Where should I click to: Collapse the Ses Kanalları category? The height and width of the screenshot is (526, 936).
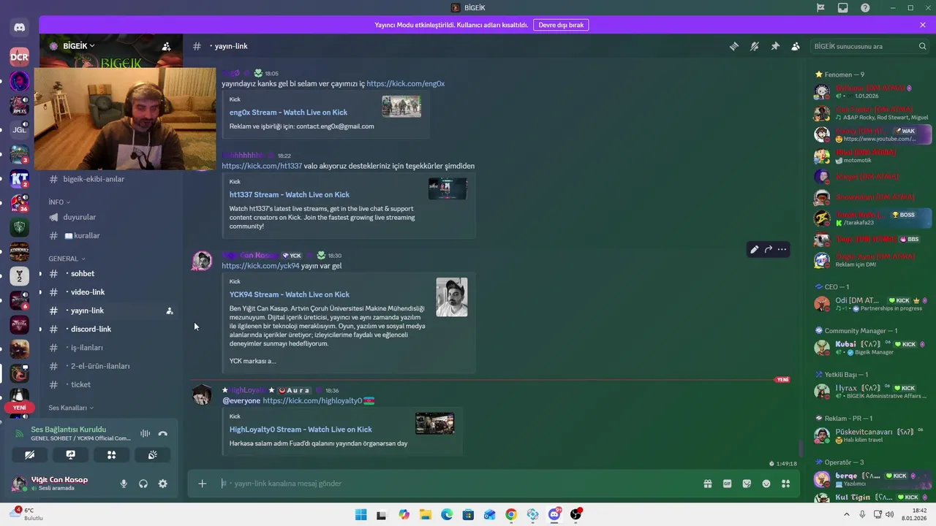pyautogui.click(x=71, y=408)
